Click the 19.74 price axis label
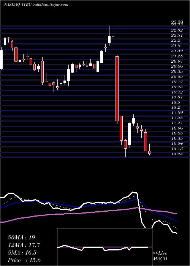 point(177,82)
